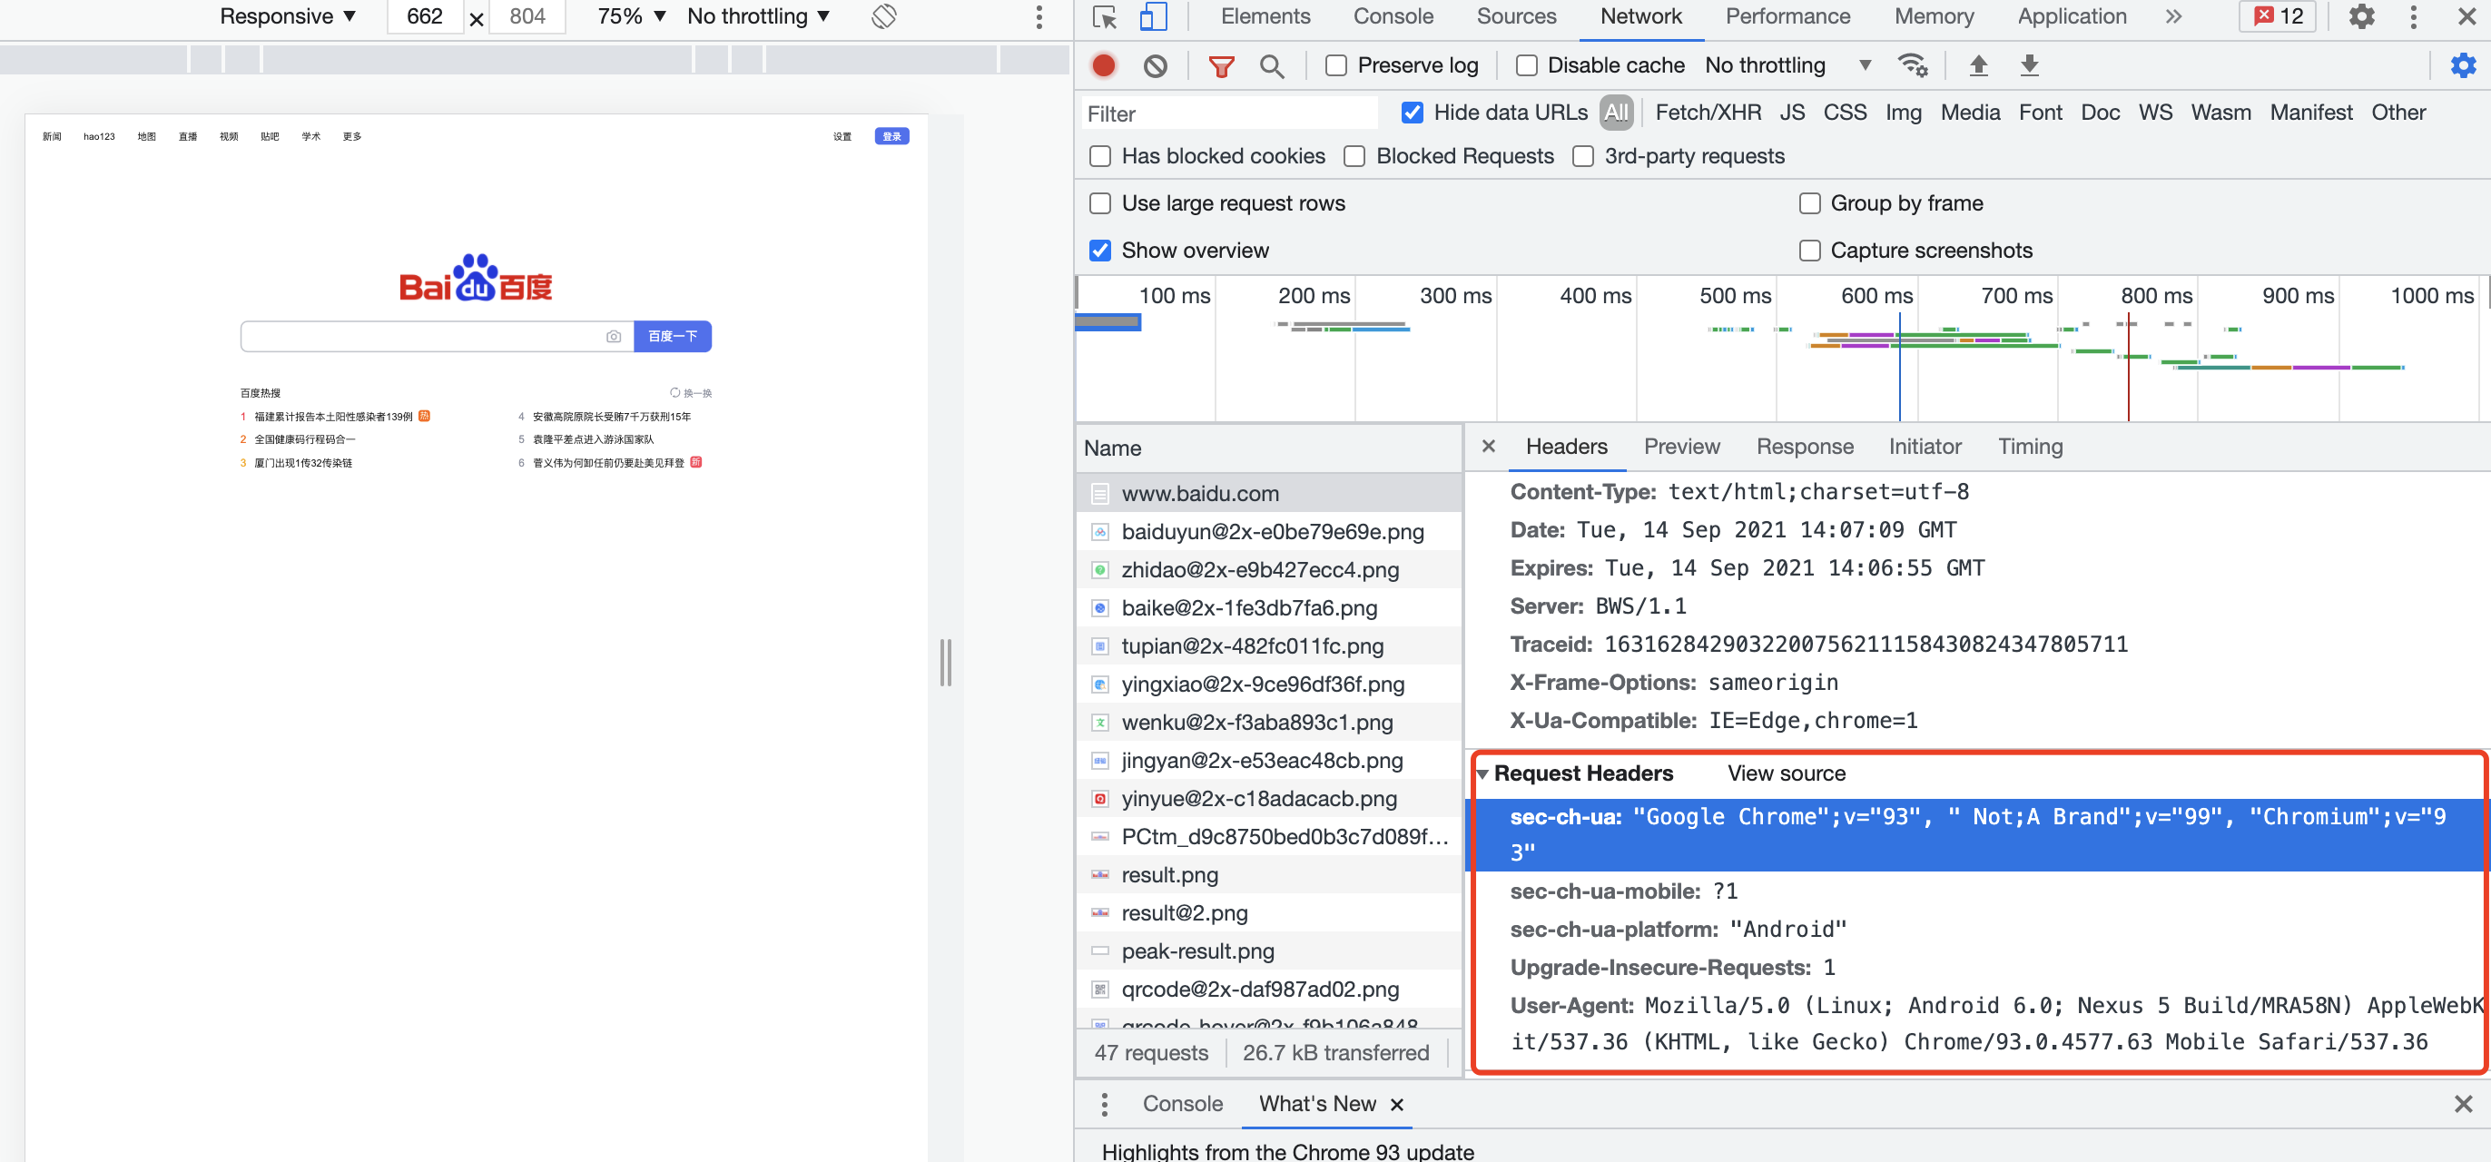This screenshot has width=2491, height=1162.
Task: Select the inspect element pointer icon
Action: click(x=1104, y=16)
